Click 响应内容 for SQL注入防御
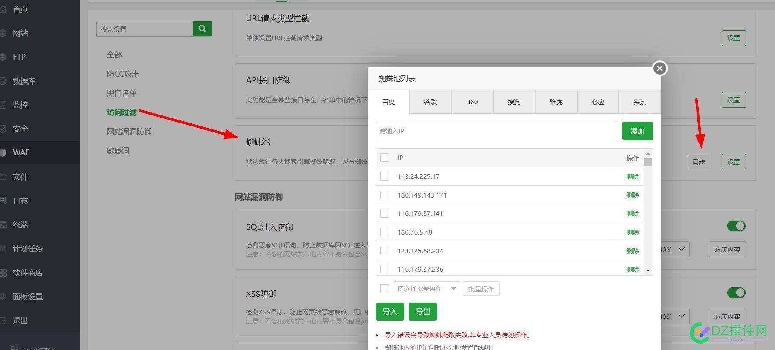This screenshot has height=350, width=775. click(727, 250)
